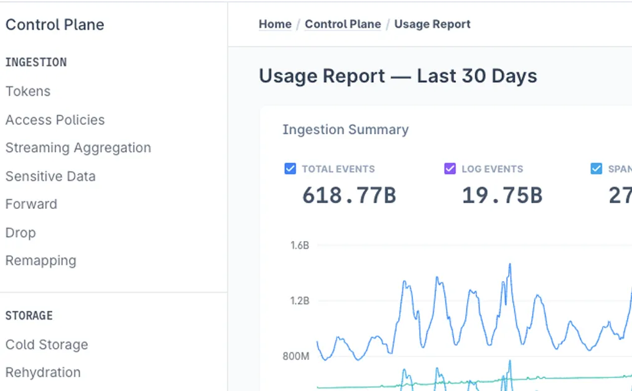This screenshot has height=391, width=632.
Task: Click the highest peak of the blue chart line
Action: (510, 264)
